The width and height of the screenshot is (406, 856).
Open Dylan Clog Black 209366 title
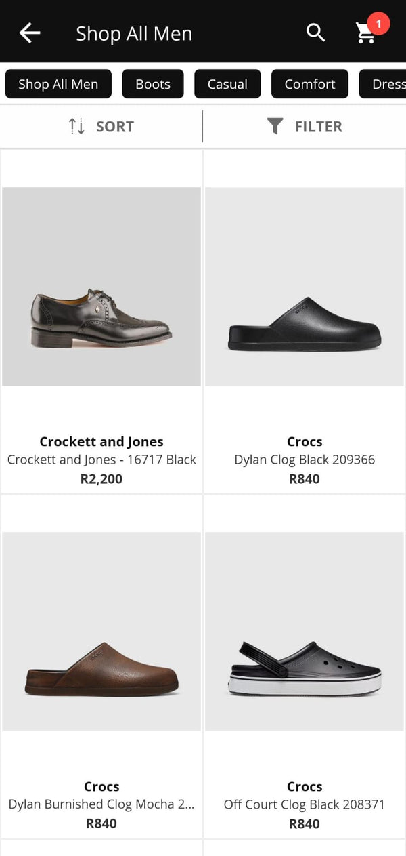tap(304, 460)
